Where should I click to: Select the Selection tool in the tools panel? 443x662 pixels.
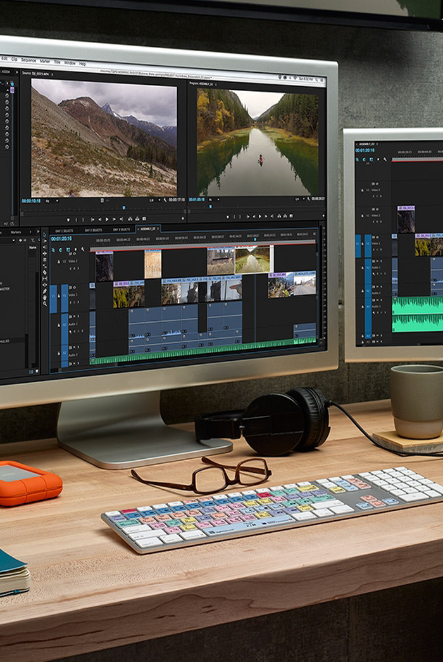(x=44, y=234)
